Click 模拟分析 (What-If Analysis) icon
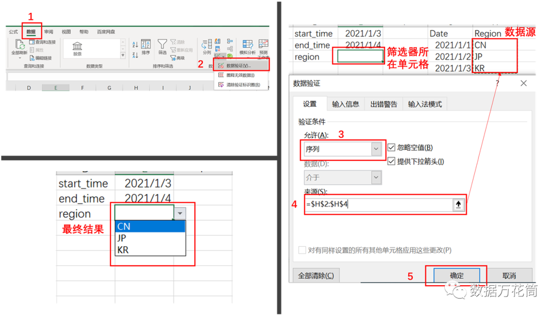The width and height of the screenshot is (556, 315). point(247,45)
